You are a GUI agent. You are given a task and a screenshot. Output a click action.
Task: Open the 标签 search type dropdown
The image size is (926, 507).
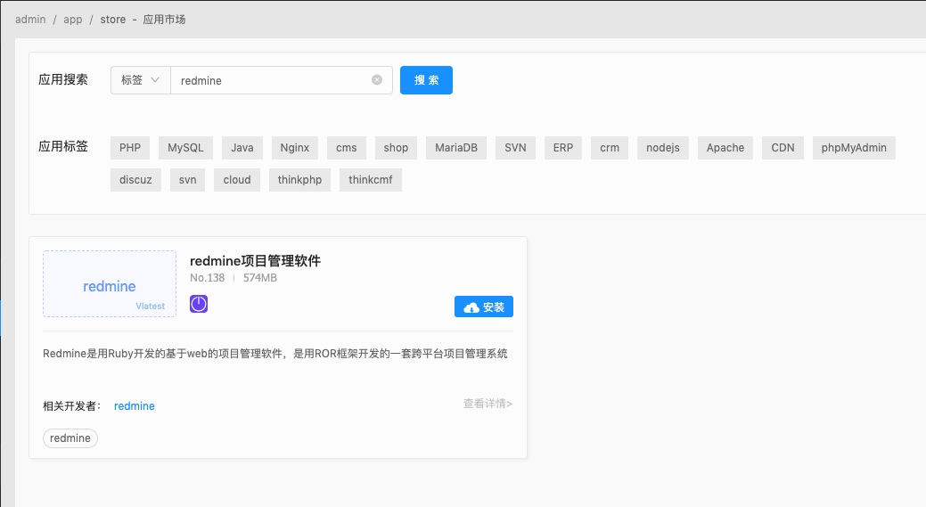(141, 79)
